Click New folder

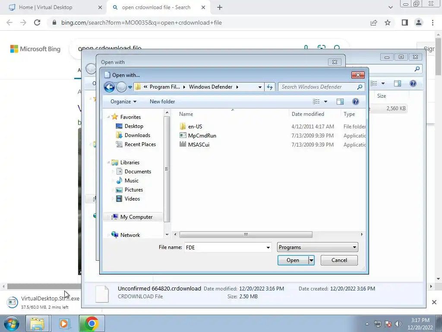point(162,102)
